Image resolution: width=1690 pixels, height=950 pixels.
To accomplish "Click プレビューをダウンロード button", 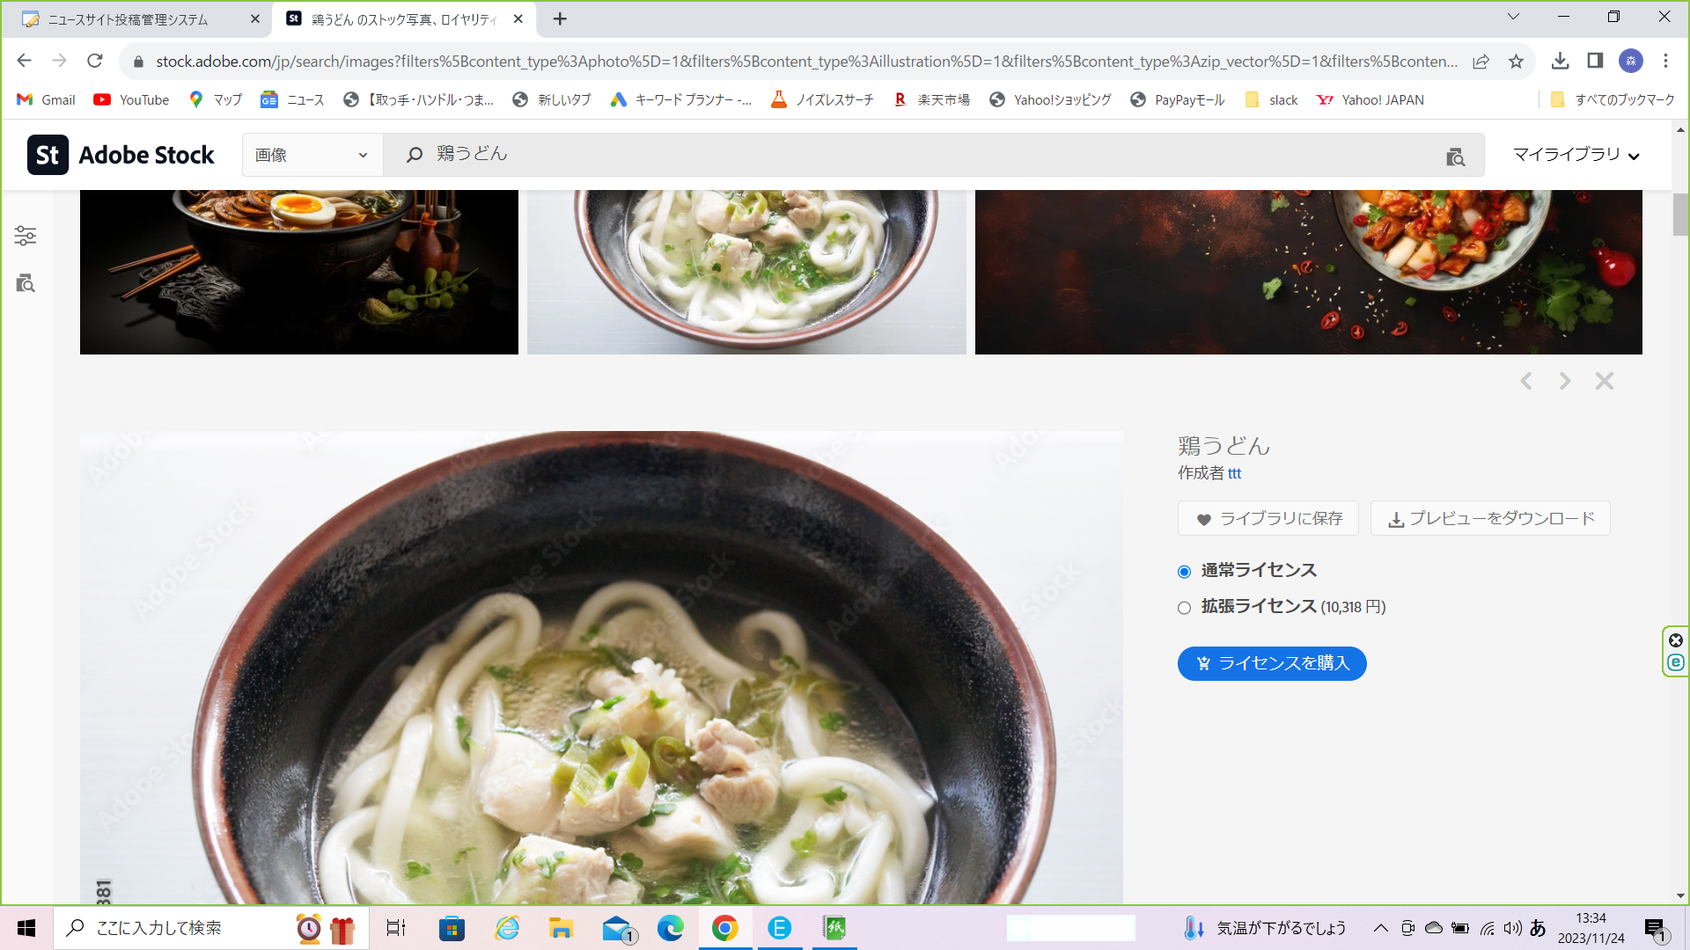I will click(1490, 518).
